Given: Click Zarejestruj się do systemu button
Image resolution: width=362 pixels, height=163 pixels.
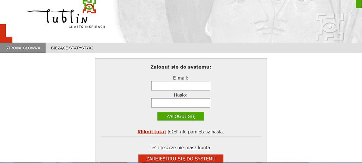Looking at the screenshot, I should [x=181, y=159].
